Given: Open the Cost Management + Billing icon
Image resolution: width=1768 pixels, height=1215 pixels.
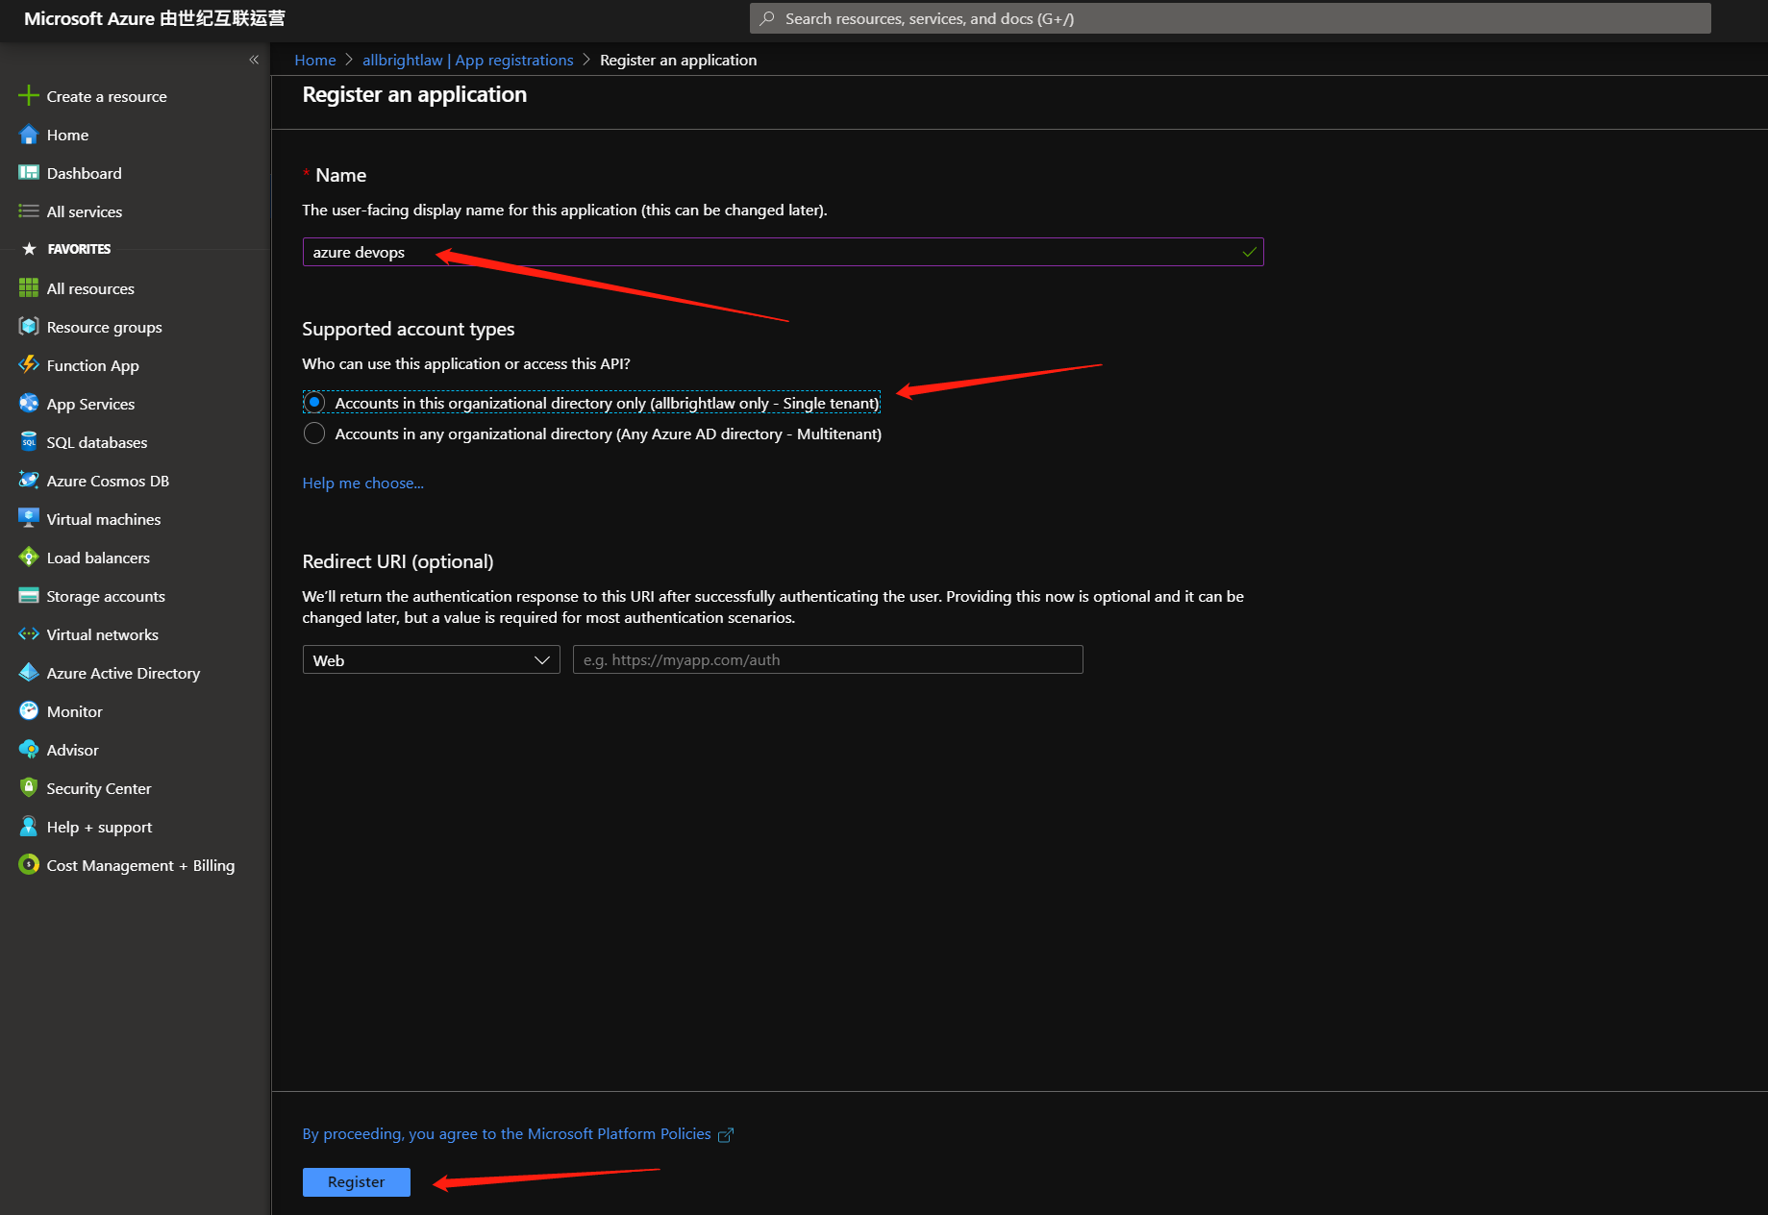Looking at the screenshot, I should click(29, 865).
